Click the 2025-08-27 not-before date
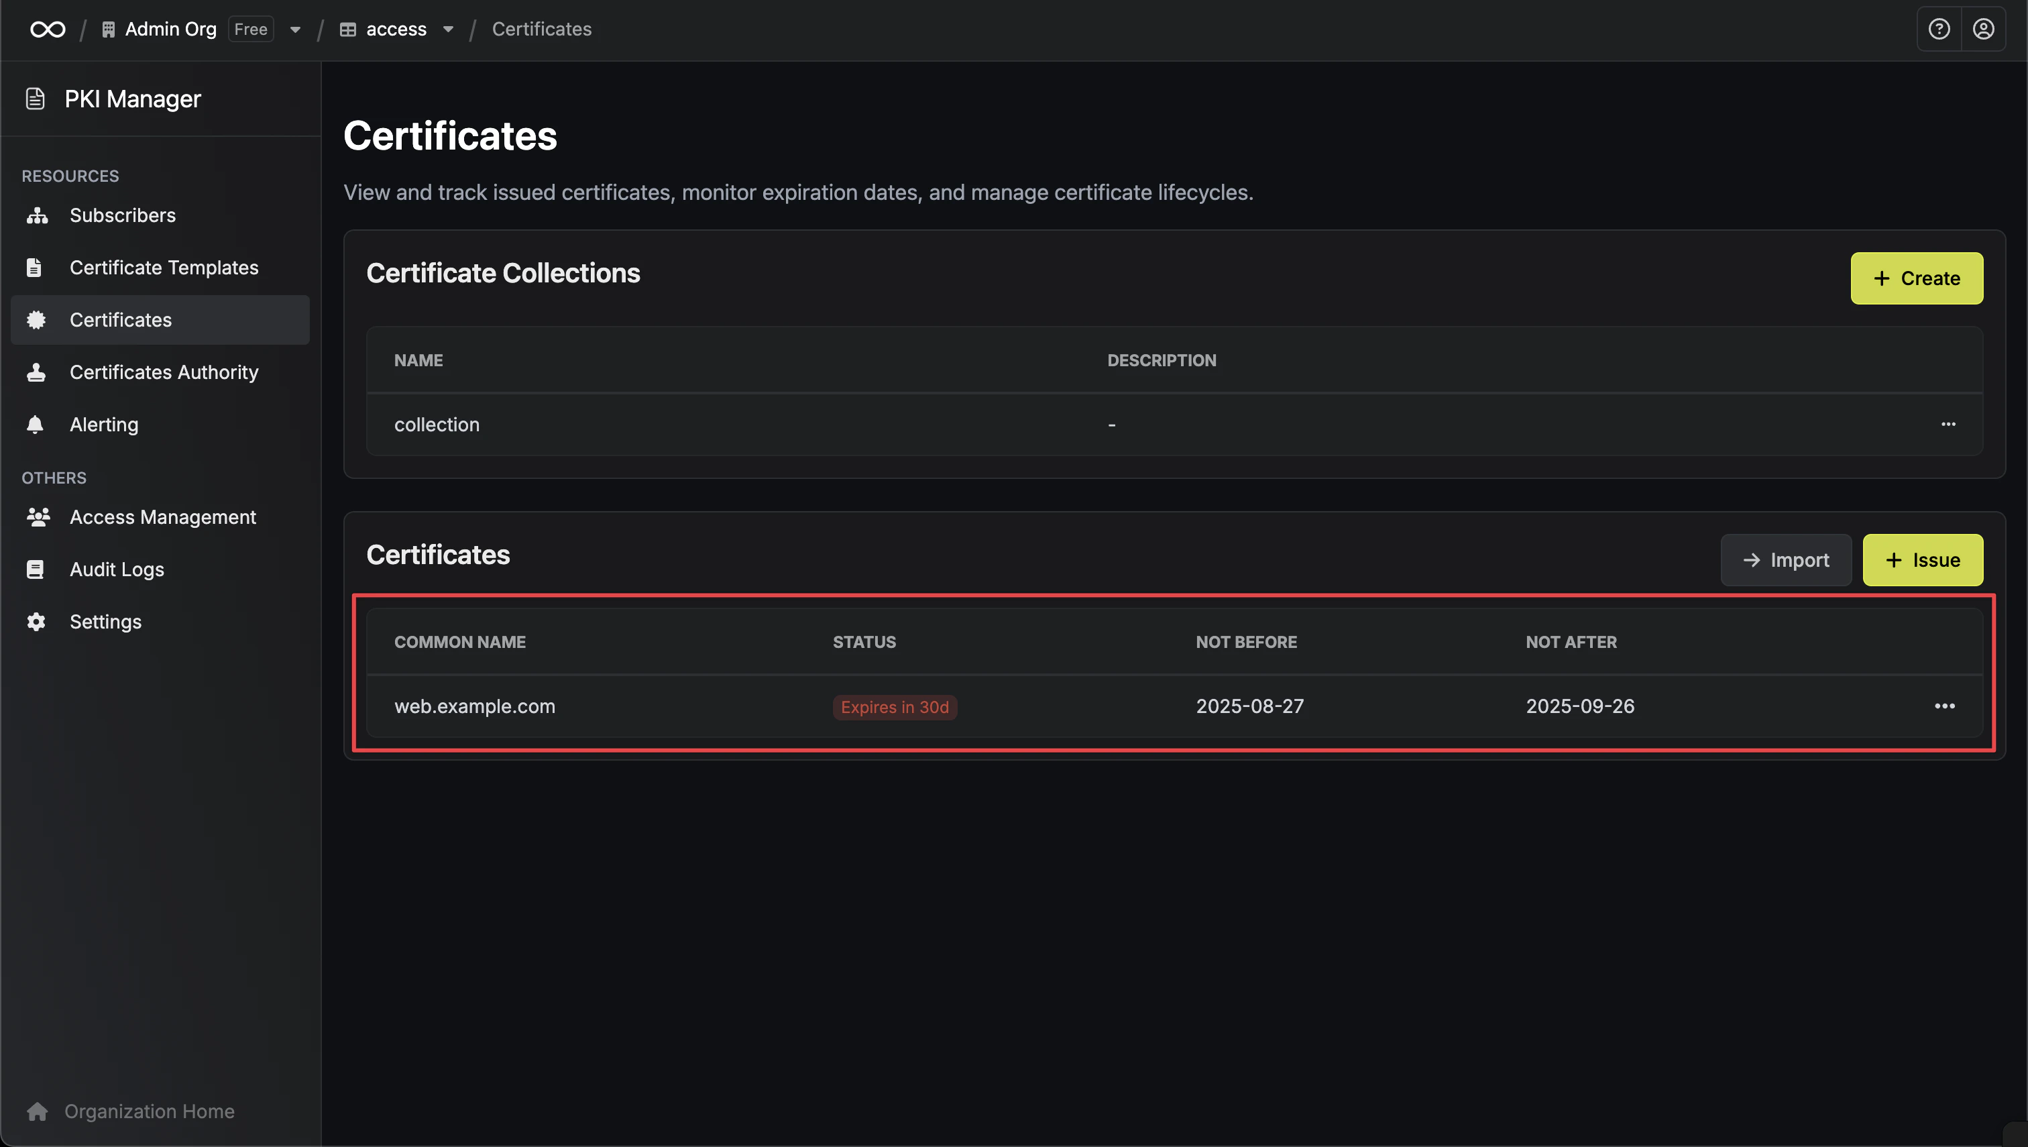 1250,706
